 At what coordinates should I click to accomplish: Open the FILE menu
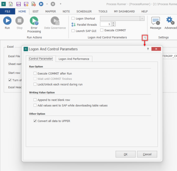tap(7, 11)
